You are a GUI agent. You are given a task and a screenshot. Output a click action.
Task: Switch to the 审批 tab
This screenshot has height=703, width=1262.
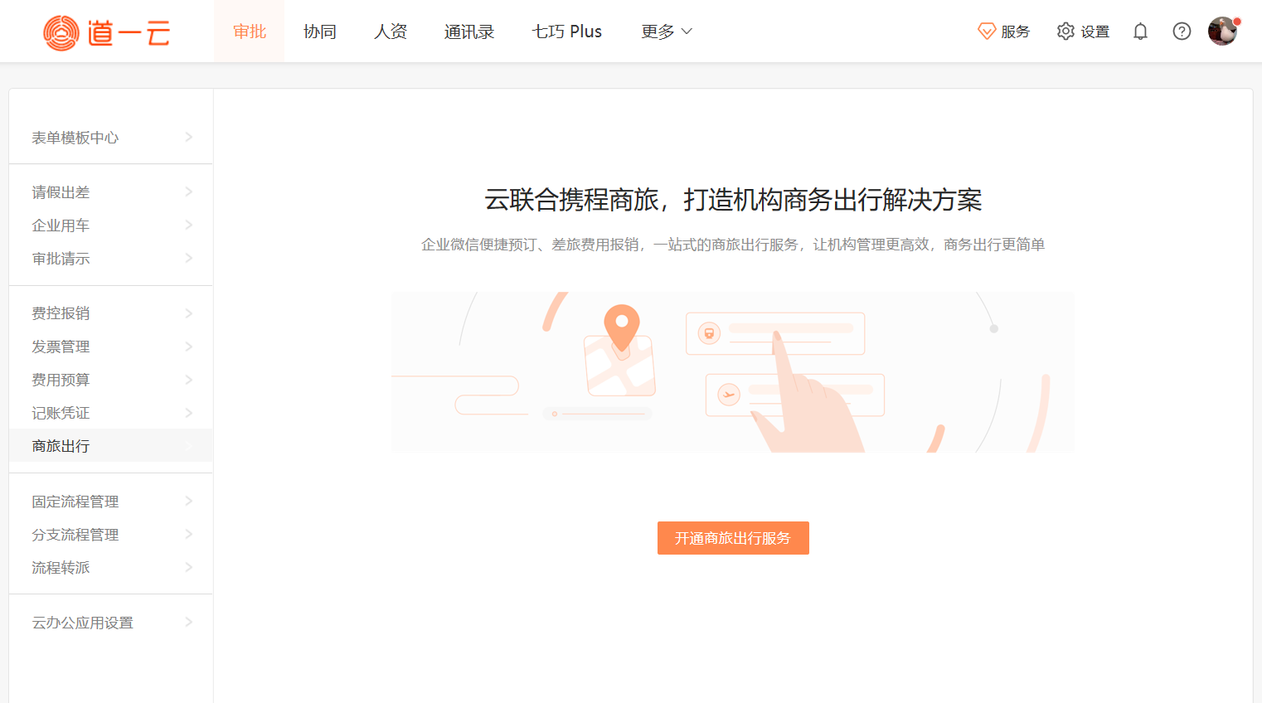(x=249, y=32)
